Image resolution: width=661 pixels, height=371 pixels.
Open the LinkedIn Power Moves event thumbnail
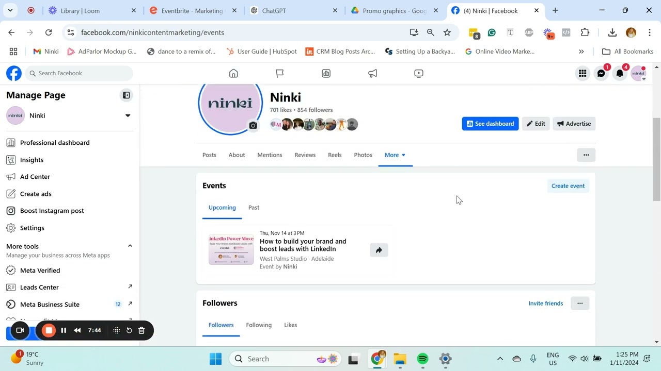coord(231,250)
